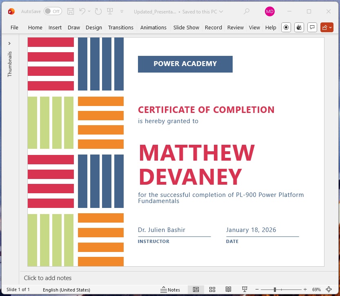Open the Comments pane icon
The height and width of the screenshot is (296, 340).
coord(312,27)
